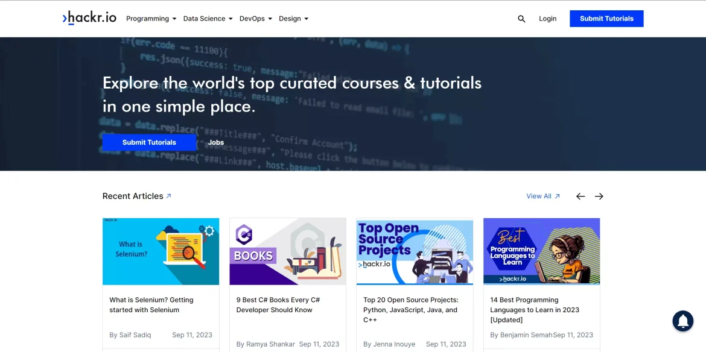Click the Recent Articles heading
This screenshot has height=352, width=706.
coord(133,196)
